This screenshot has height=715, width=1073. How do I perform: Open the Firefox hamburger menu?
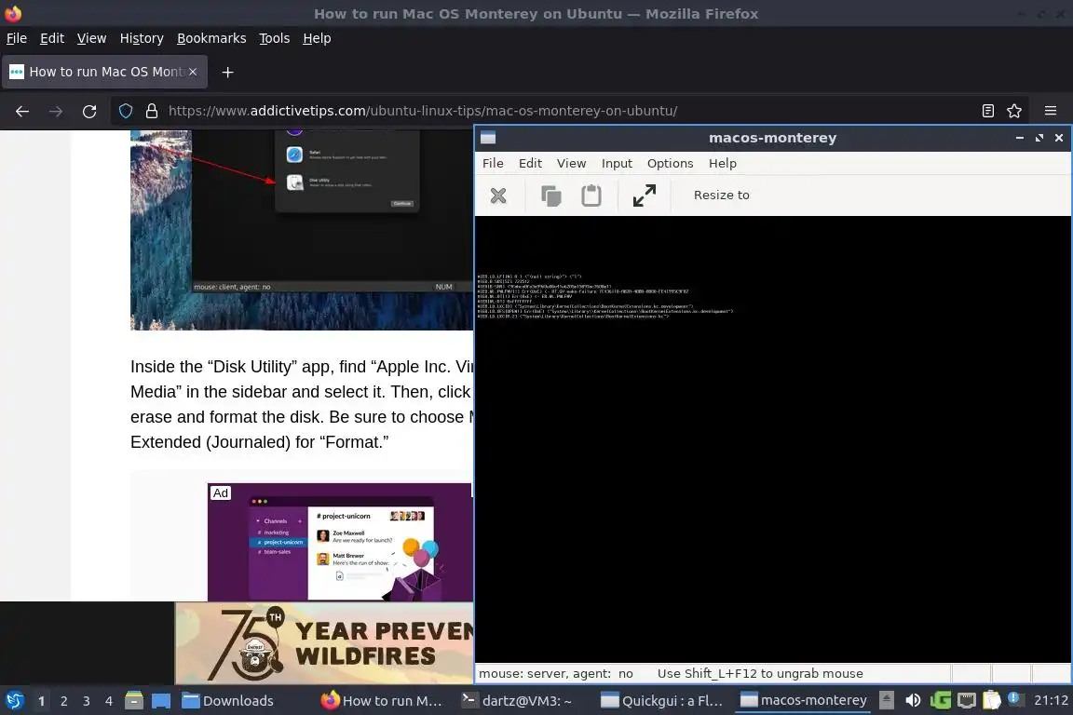1051,111
